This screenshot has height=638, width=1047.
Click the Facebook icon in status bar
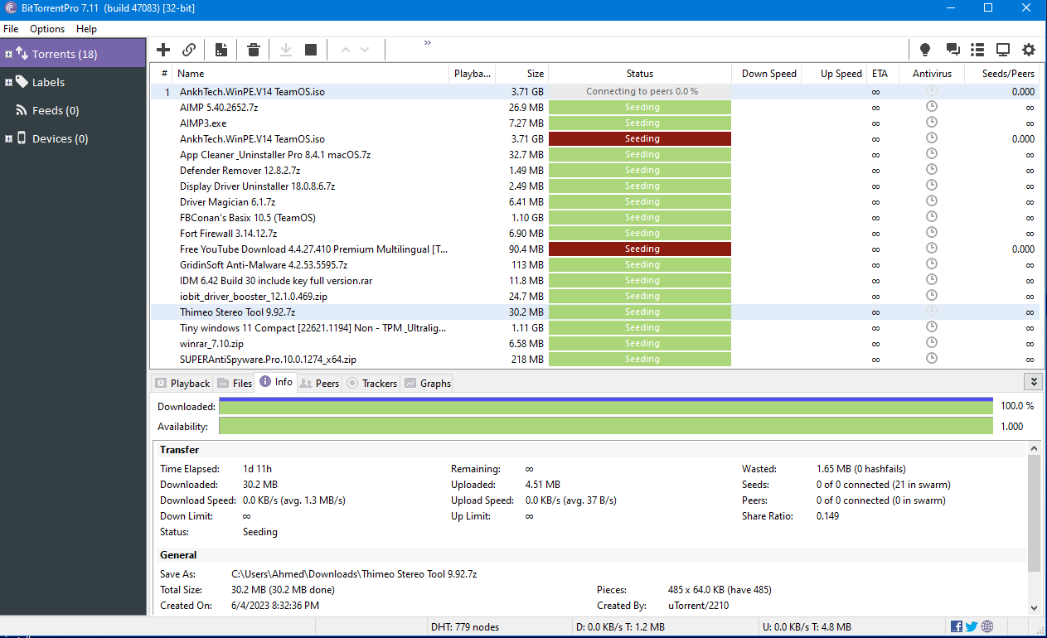coord(957,626)
